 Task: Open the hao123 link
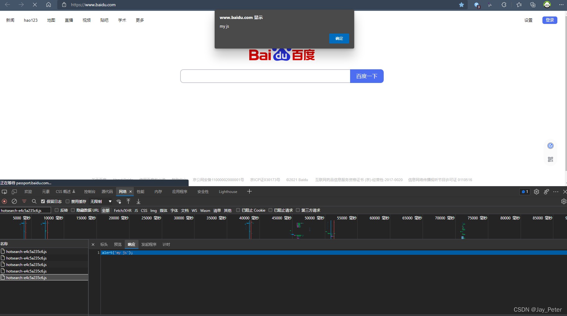point(30,20)
